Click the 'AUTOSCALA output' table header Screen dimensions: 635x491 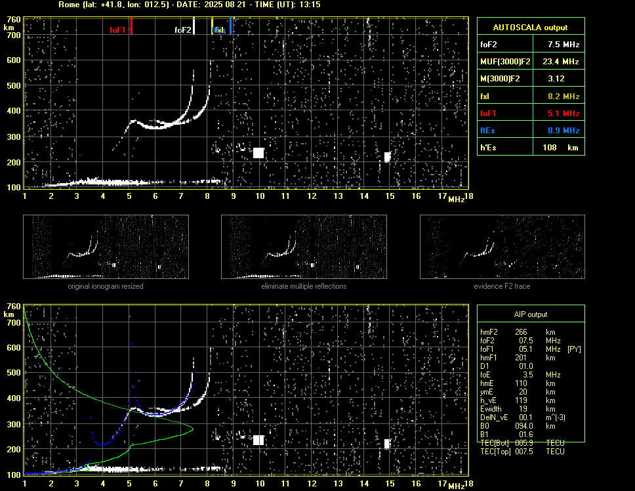(531, 27)
